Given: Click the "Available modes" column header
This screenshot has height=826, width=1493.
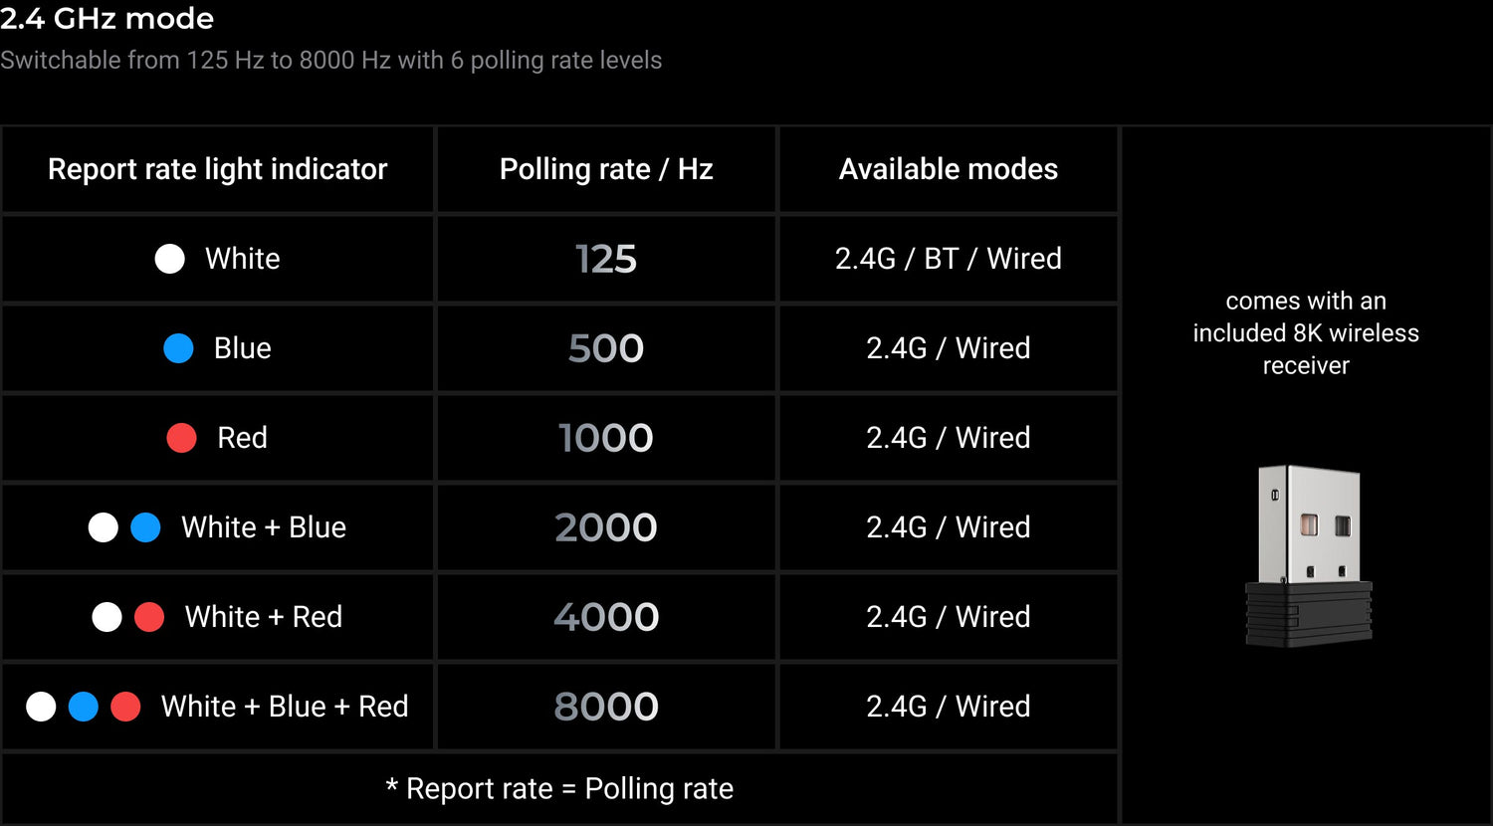Looking at the screenshot, I should pos(948,169).
